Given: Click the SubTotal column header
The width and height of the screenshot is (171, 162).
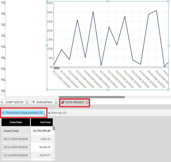Looking at the screenshot, I should pyautogui.click(x=42, y=122).
